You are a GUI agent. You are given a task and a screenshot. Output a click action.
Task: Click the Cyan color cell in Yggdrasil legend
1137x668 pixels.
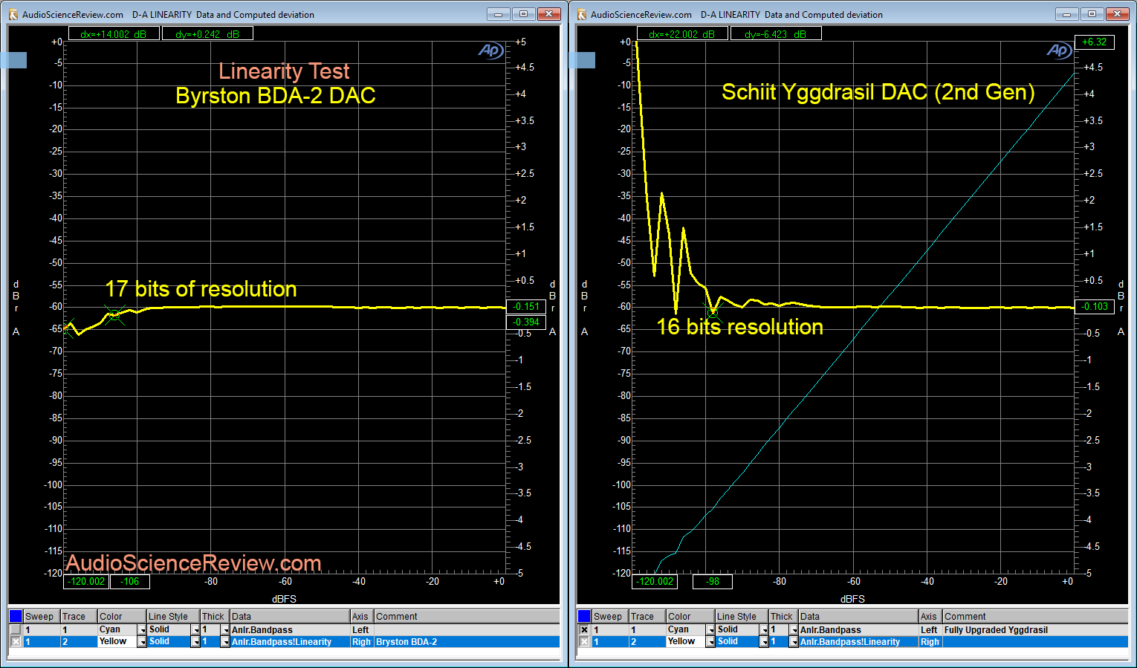click(686, 629)
